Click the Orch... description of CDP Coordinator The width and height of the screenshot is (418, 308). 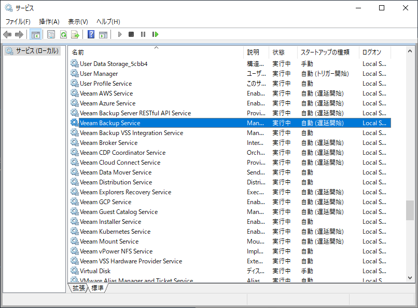[256, 153]
